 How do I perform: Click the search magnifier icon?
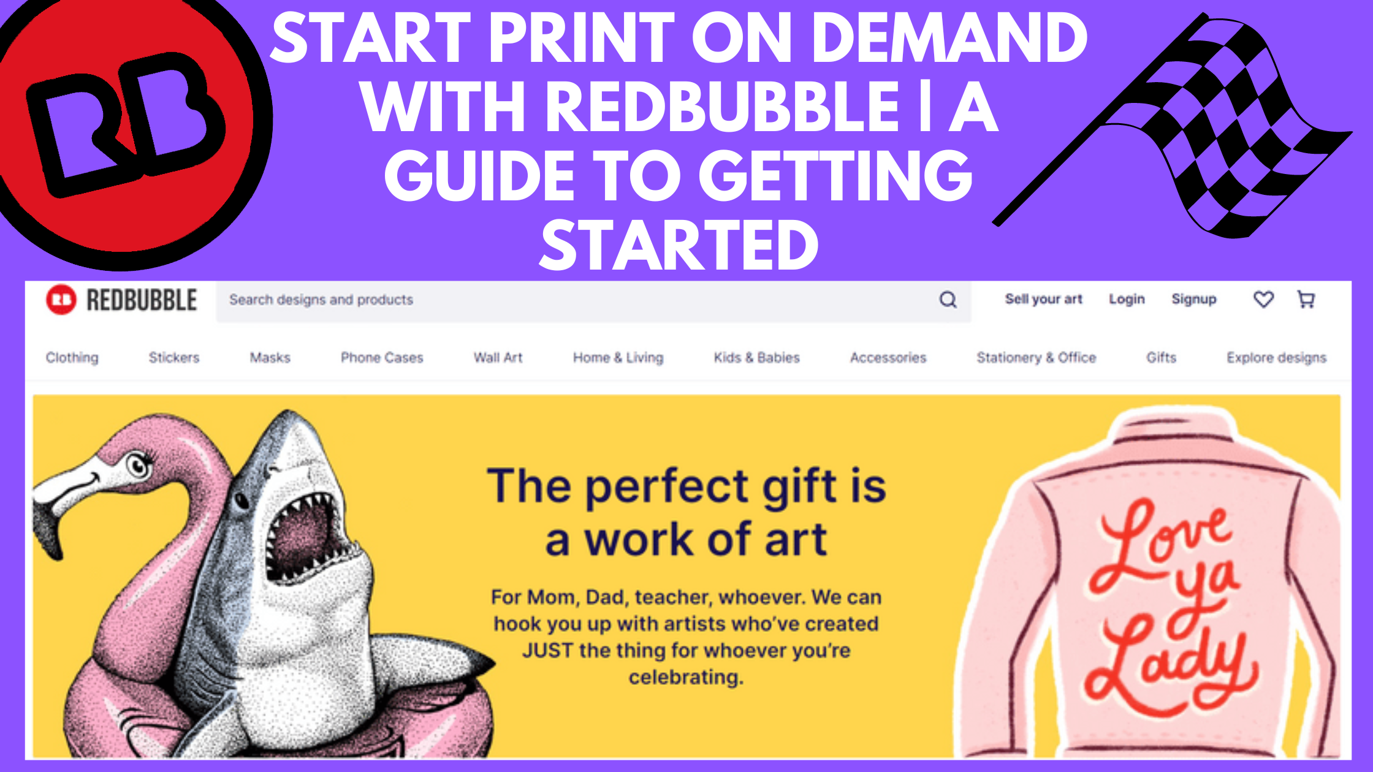[948, 300]
